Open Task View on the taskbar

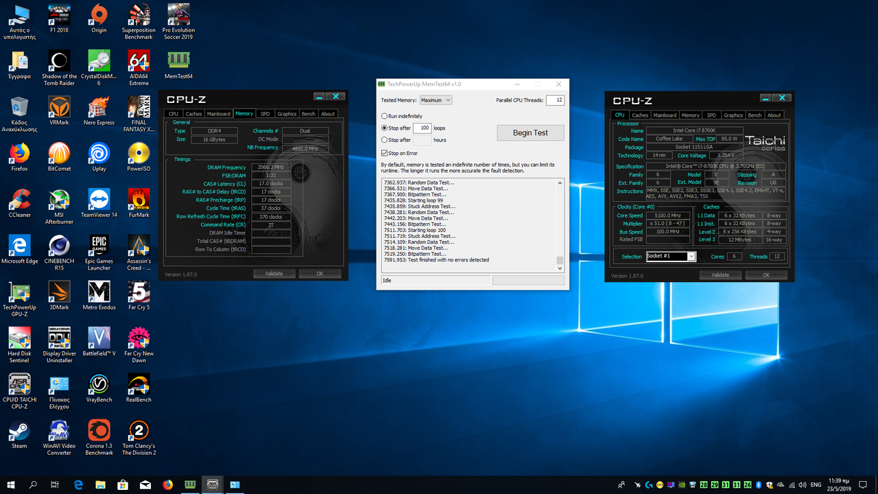[x=55, y=484]
